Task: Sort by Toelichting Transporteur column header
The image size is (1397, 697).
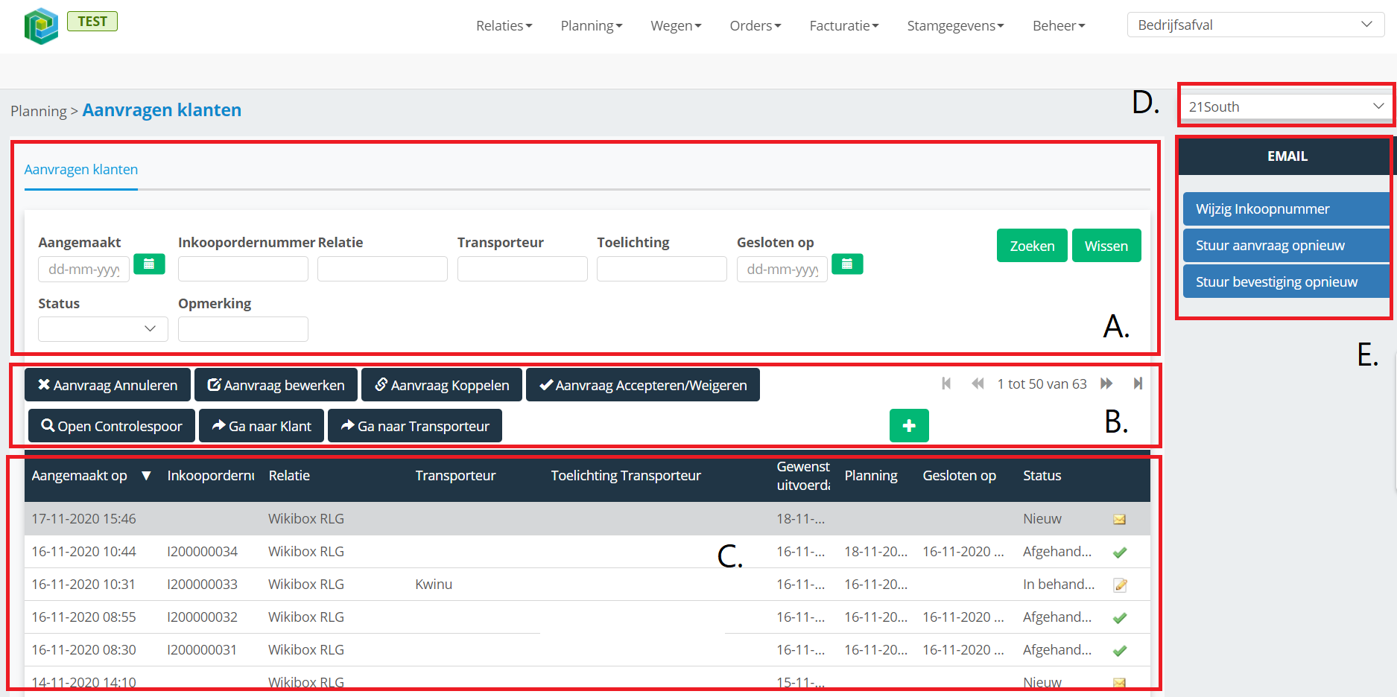Action: (x=626, y=476)
